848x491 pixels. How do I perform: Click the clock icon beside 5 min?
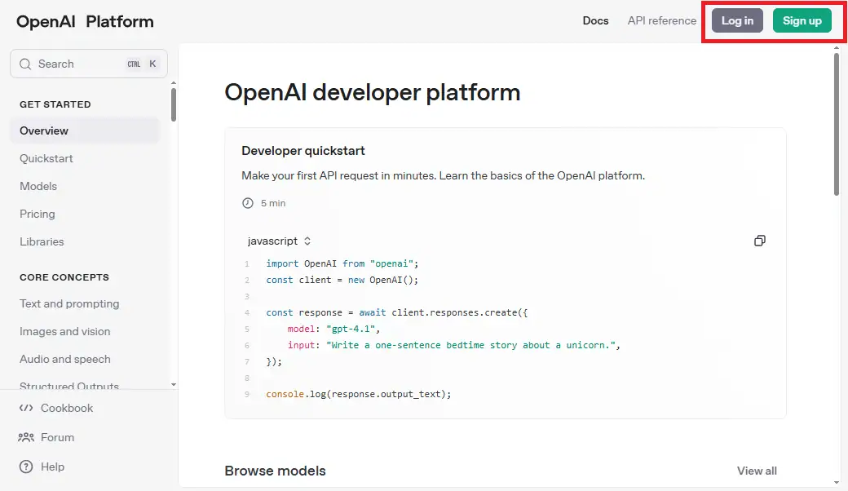(248, 202)
